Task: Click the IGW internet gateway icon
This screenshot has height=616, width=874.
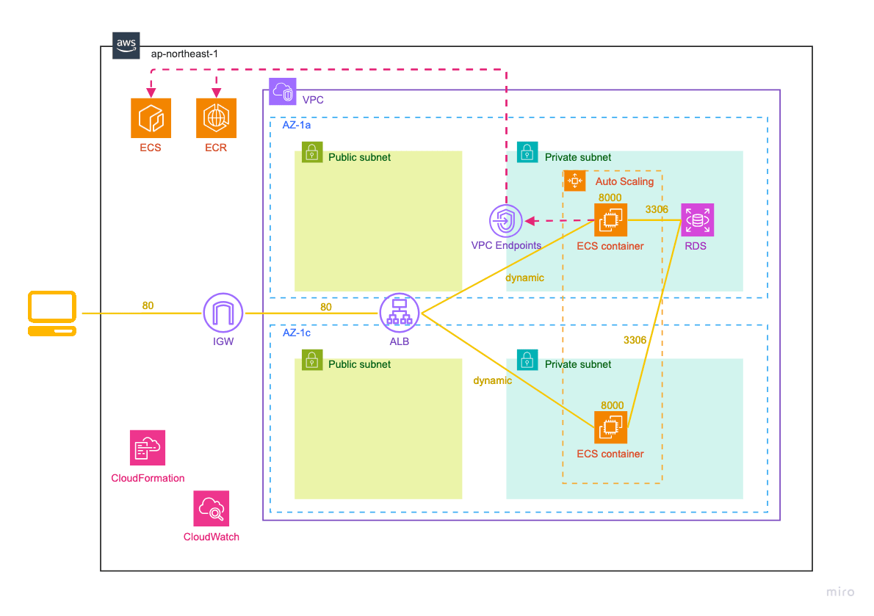Action: [223, 313]
